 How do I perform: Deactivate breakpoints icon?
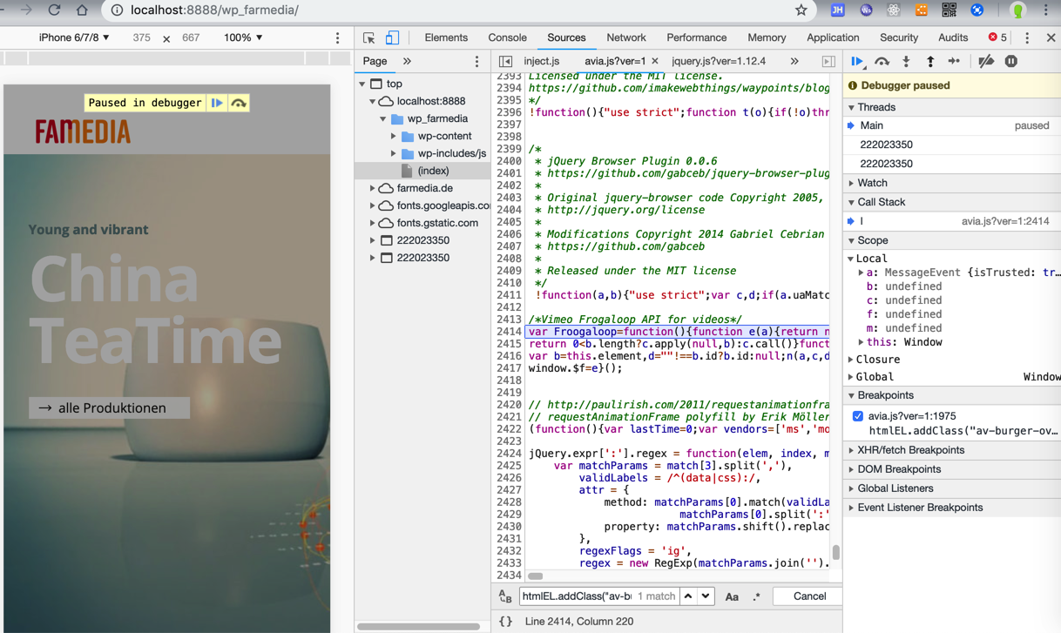986,62
